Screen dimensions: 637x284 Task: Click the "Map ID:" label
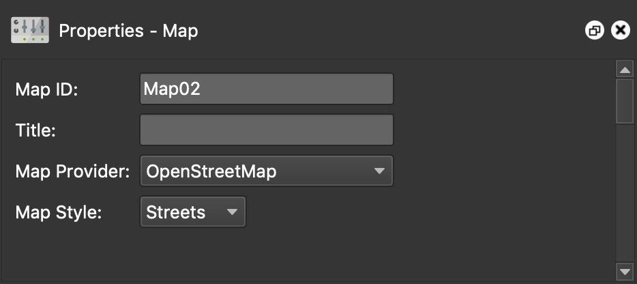46,89
